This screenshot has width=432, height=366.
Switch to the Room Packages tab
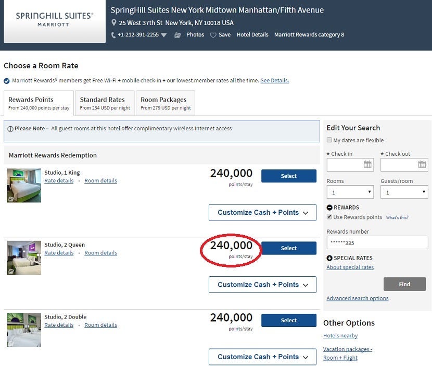click(x=166, y=103)
